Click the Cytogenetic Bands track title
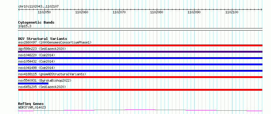Image resolution: width=271 pixels, height=114 pixels. [x=36, y=22]
